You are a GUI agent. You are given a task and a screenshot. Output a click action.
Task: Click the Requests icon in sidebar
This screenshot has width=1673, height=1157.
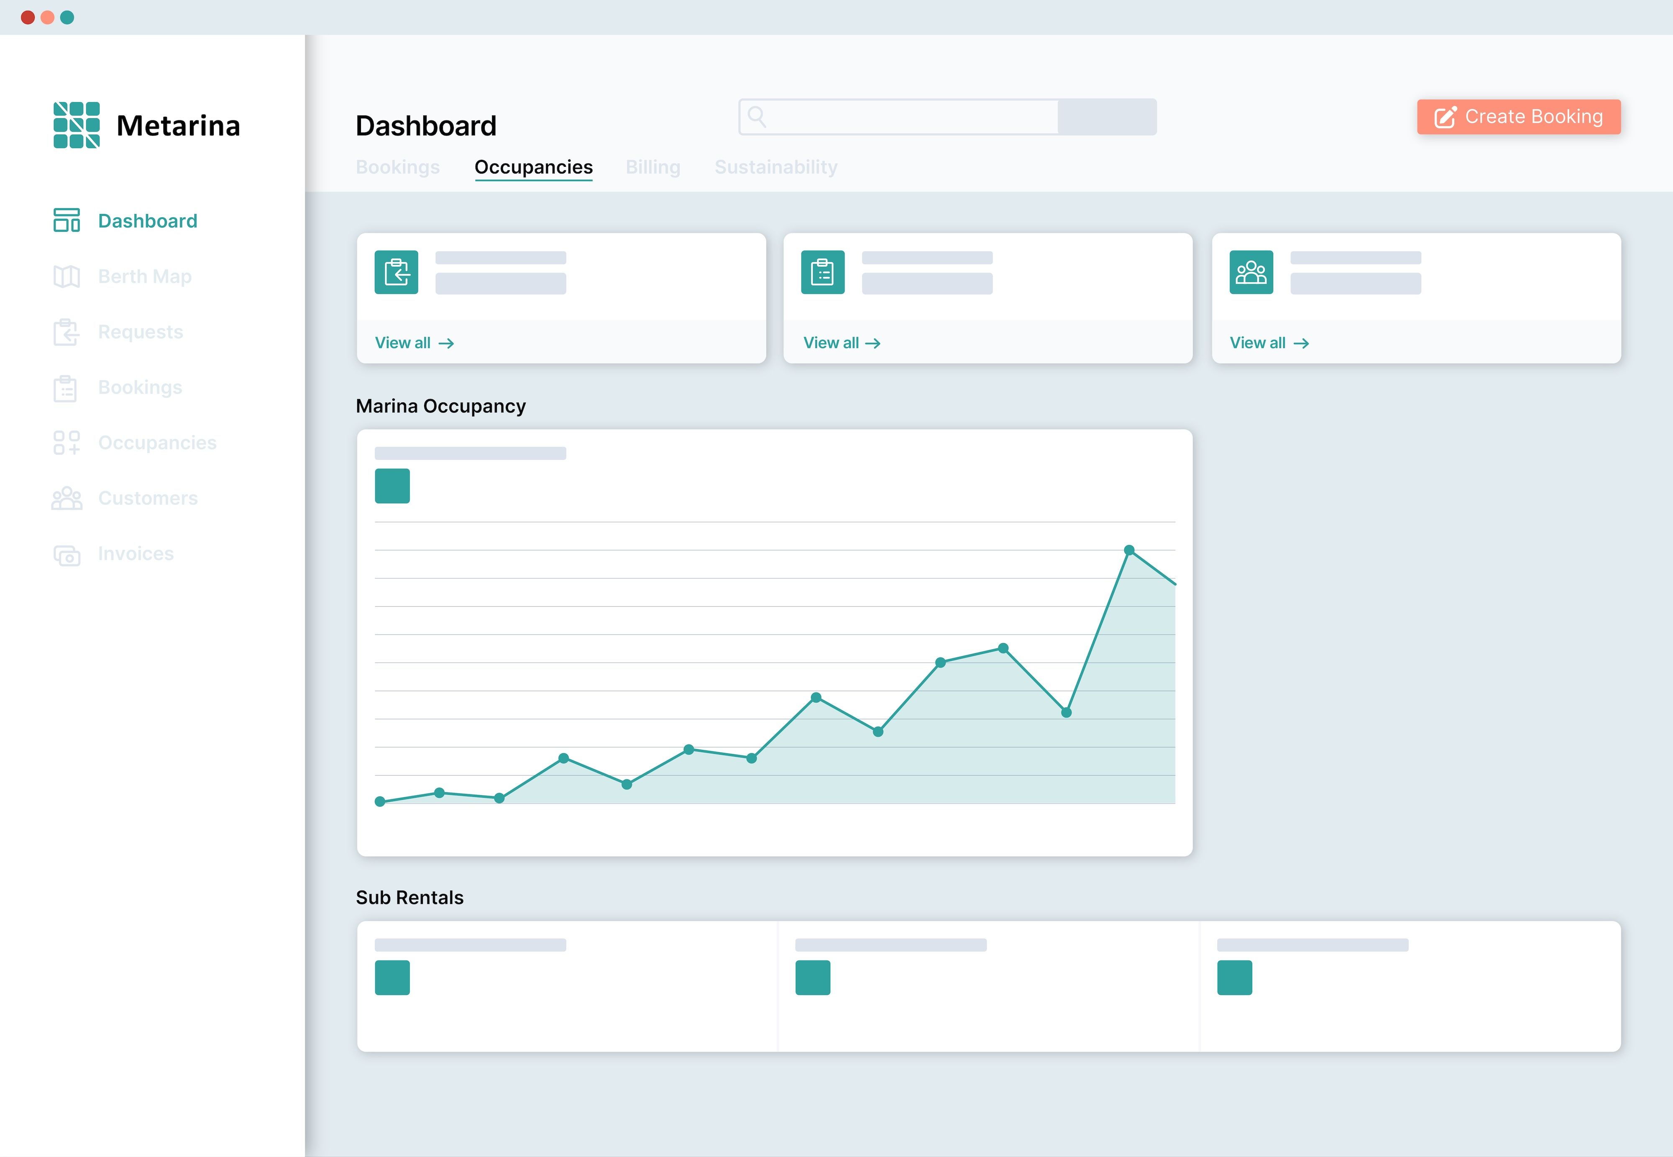click(x=66, y=332)
